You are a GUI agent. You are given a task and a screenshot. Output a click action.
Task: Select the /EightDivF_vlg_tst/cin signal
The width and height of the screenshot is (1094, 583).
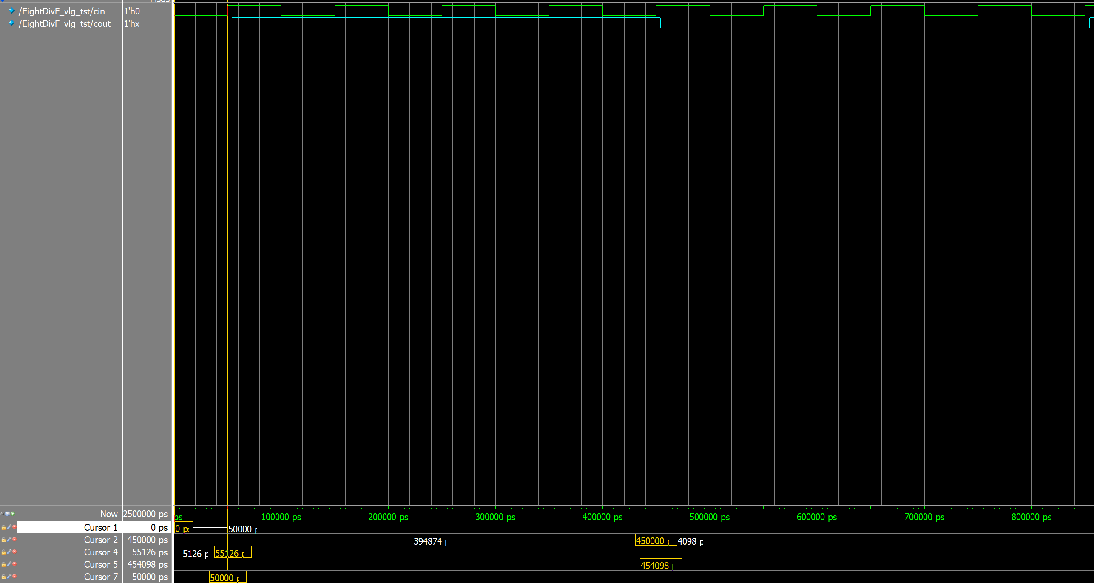tap(62, 11)
